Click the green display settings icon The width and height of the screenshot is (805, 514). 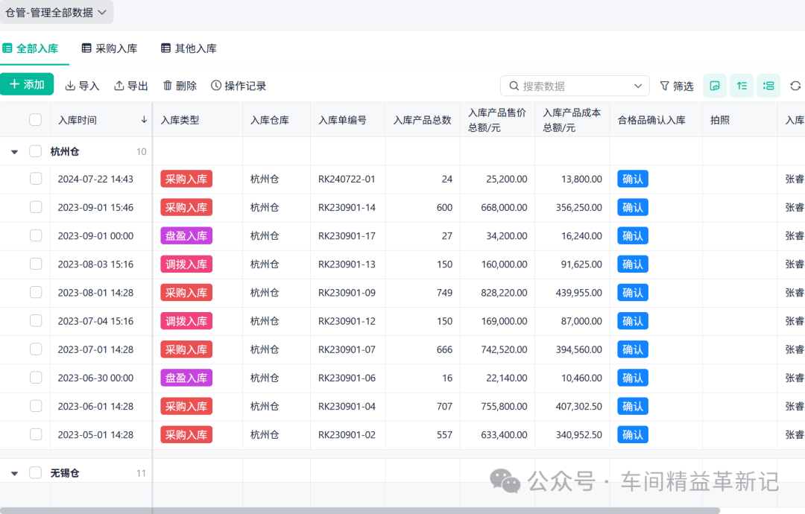pyautogui.click(x=715, y=86)
